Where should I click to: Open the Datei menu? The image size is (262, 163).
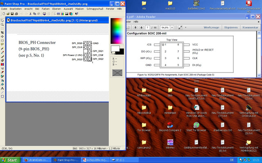pyautogui.click(x=4, y=9)
